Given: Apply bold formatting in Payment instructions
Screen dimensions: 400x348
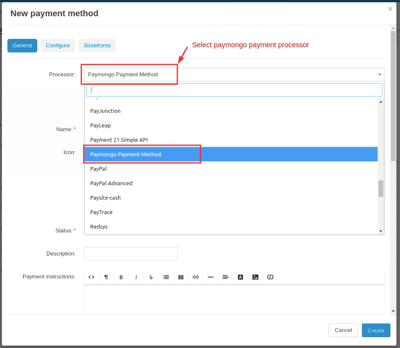Looking at the screenshot, I should (121, 277).
